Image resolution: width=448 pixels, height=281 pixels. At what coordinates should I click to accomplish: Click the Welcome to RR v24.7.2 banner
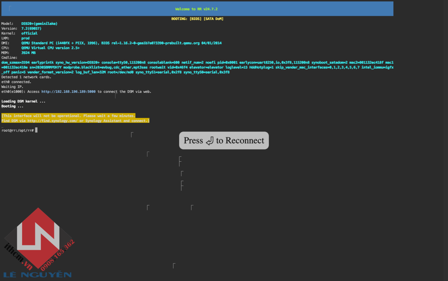point(196,9)
